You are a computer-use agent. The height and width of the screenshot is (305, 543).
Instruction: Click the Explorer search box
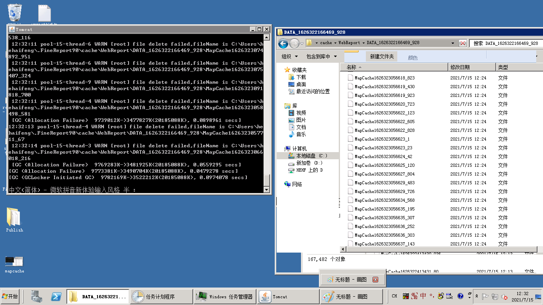506,43
